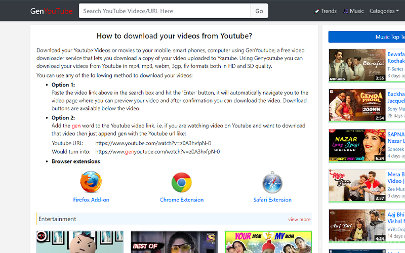Image resolution: width=405 pixels, height=253 pixels.
Task: Open the Bewafa video title link
Action: 396,57
